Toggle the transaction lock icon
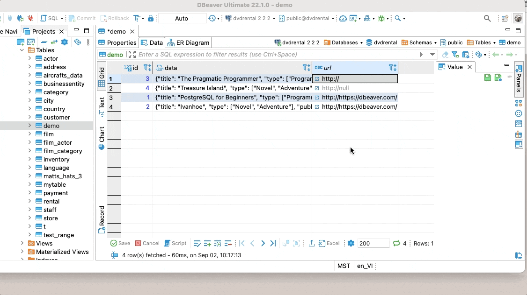The image size is (527, 295). tap(151, 18)
